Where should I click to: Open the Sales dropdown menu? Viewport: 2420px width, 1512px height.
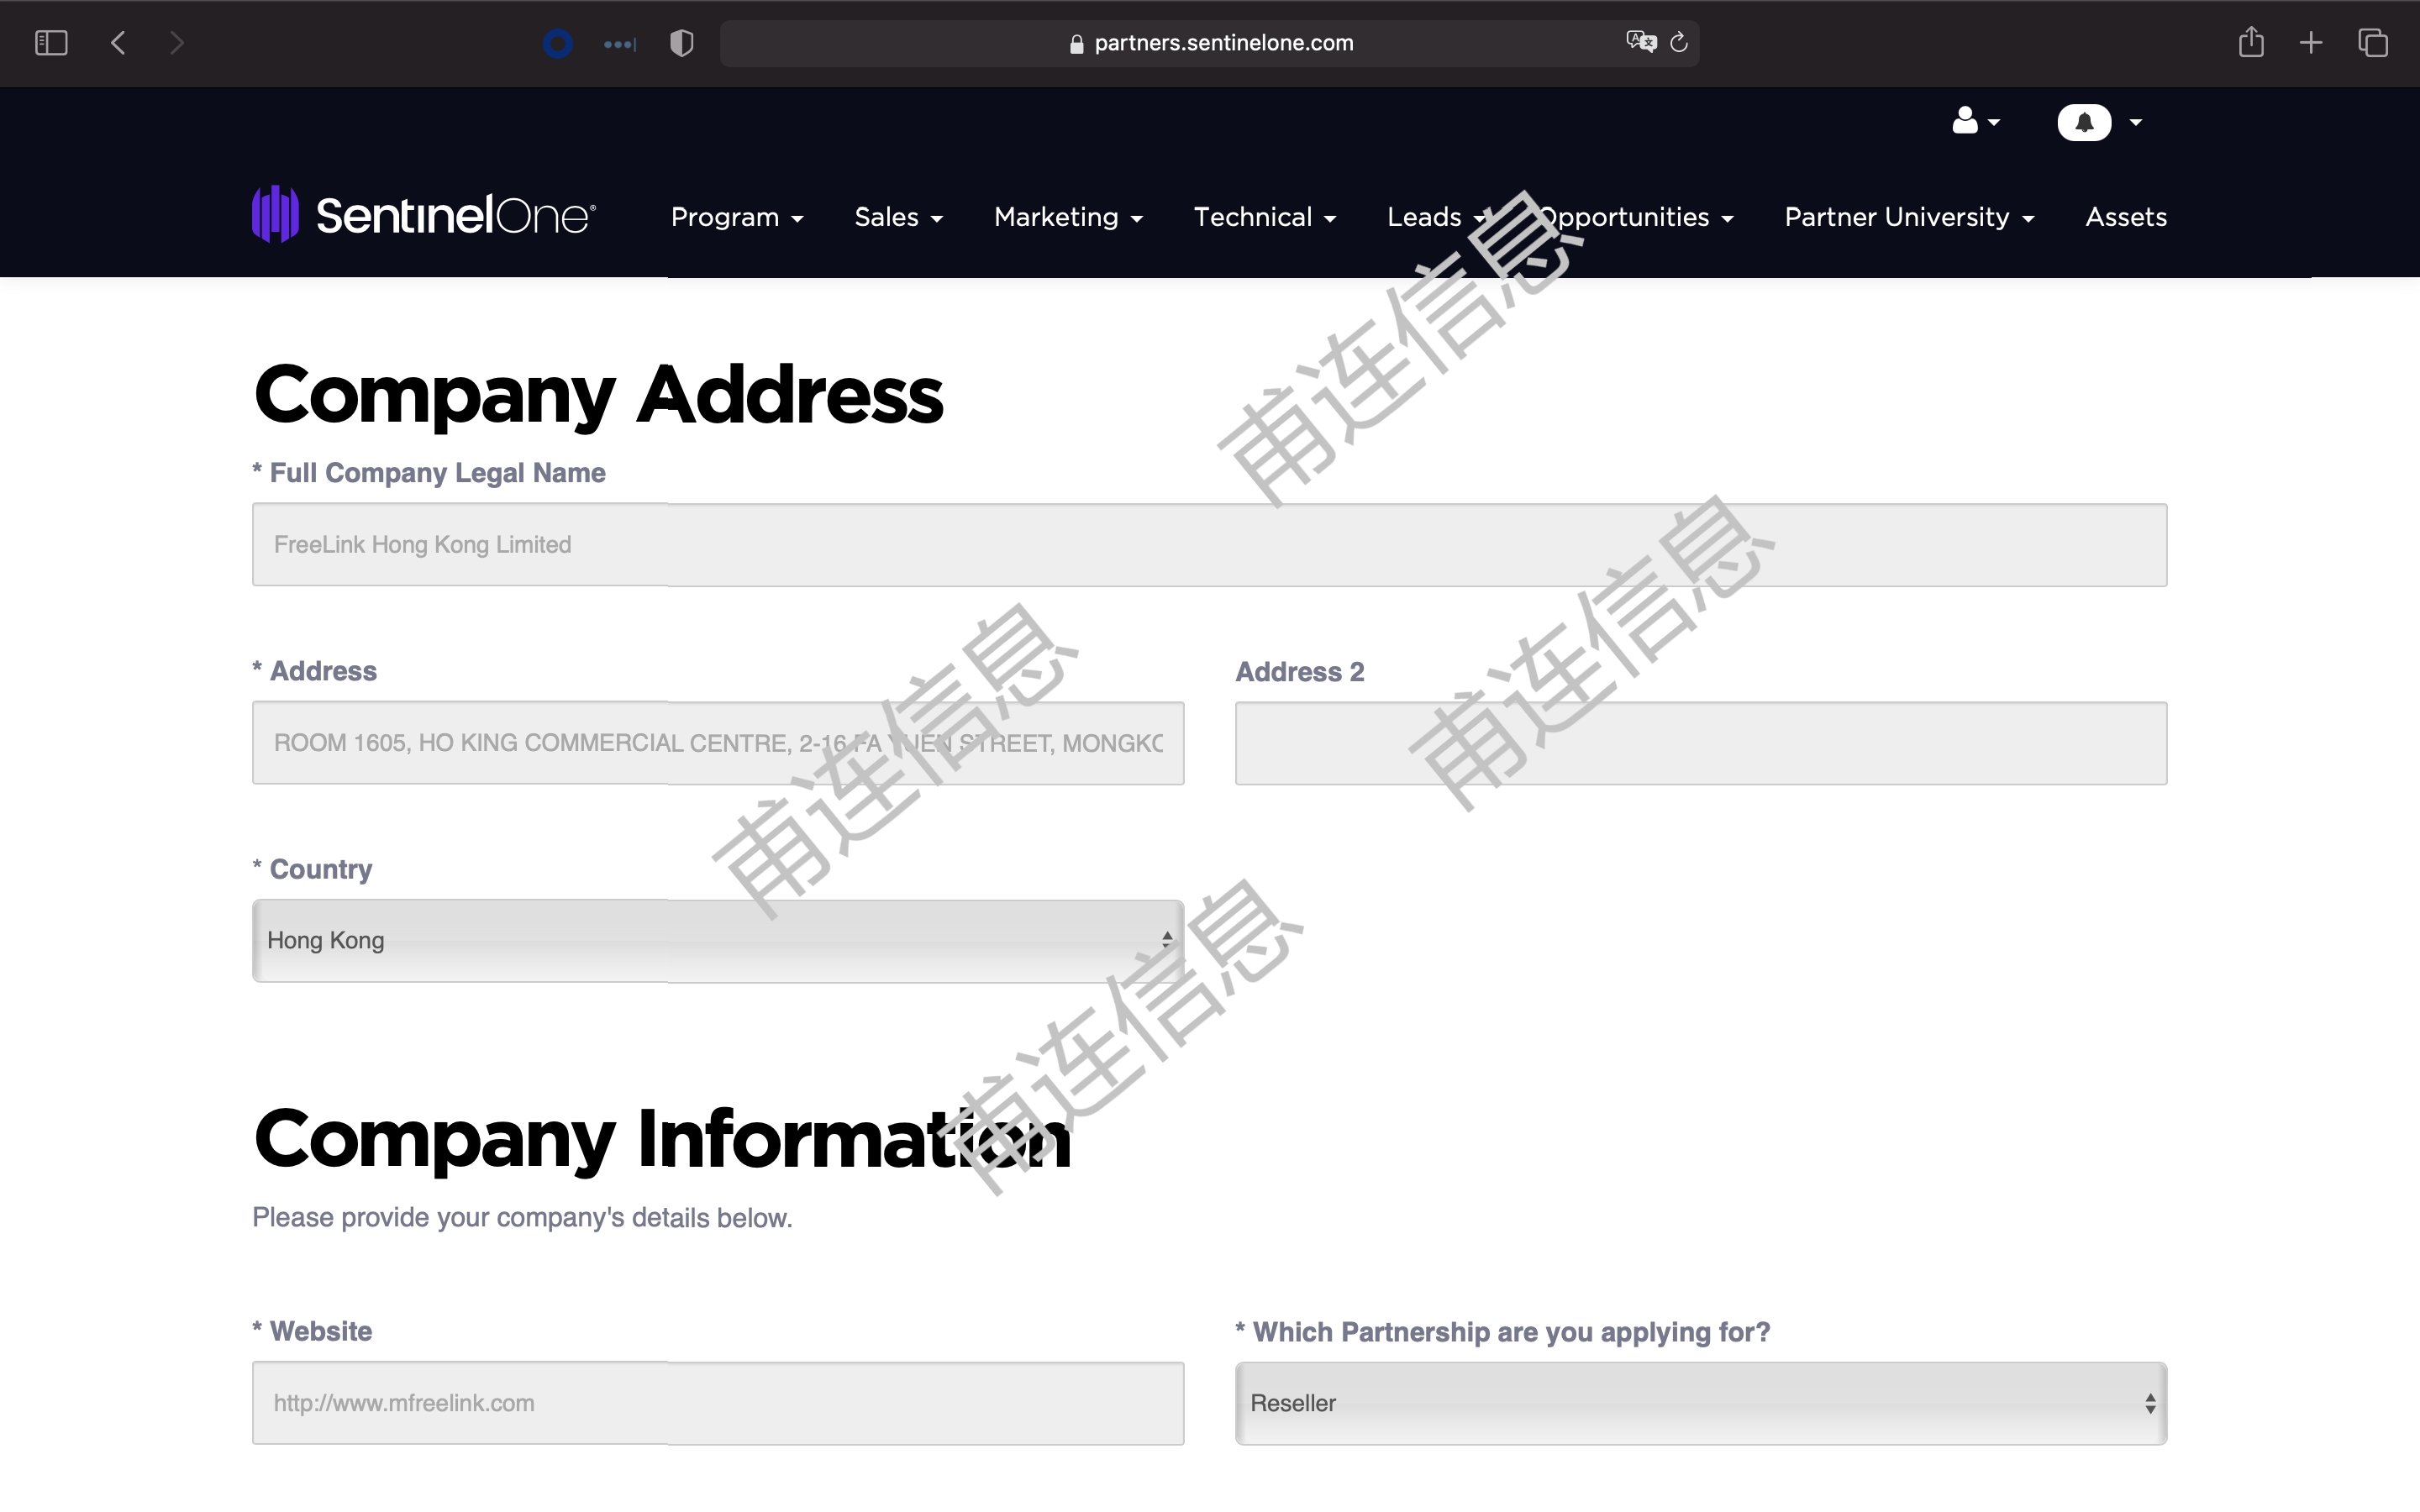[896, 216]
